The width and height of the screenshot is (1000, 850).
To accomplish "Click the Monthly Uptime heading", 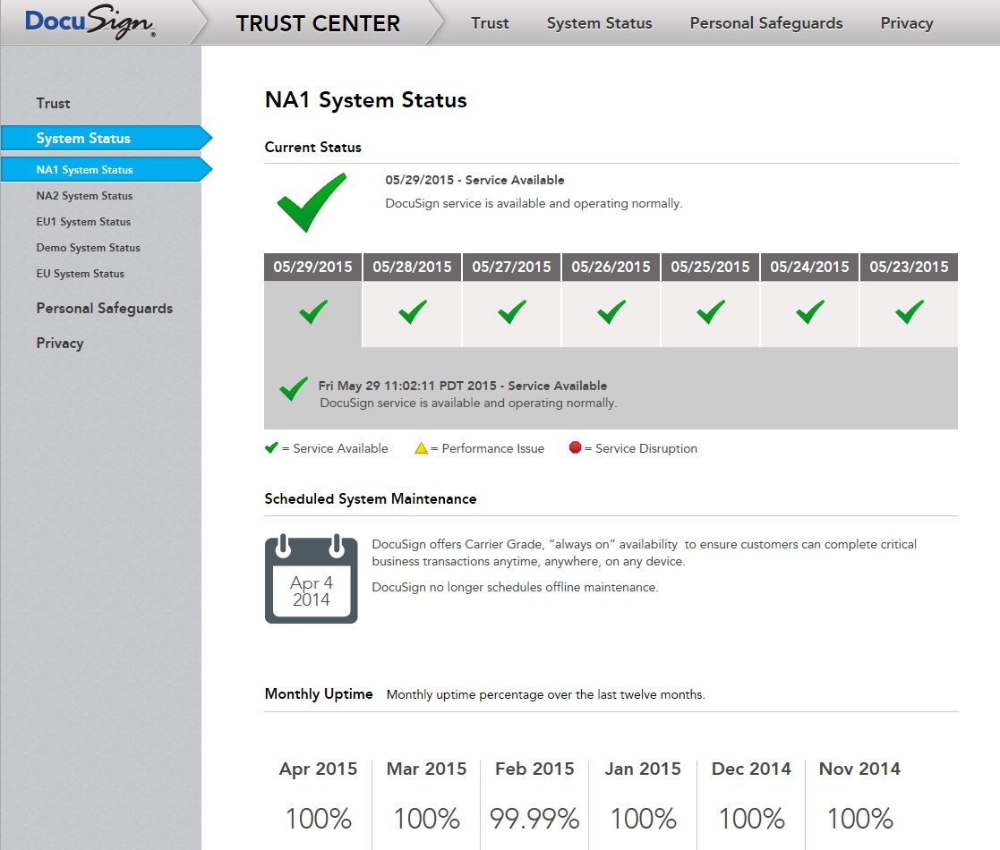I will pyautogui.click(x=319, y=694).
